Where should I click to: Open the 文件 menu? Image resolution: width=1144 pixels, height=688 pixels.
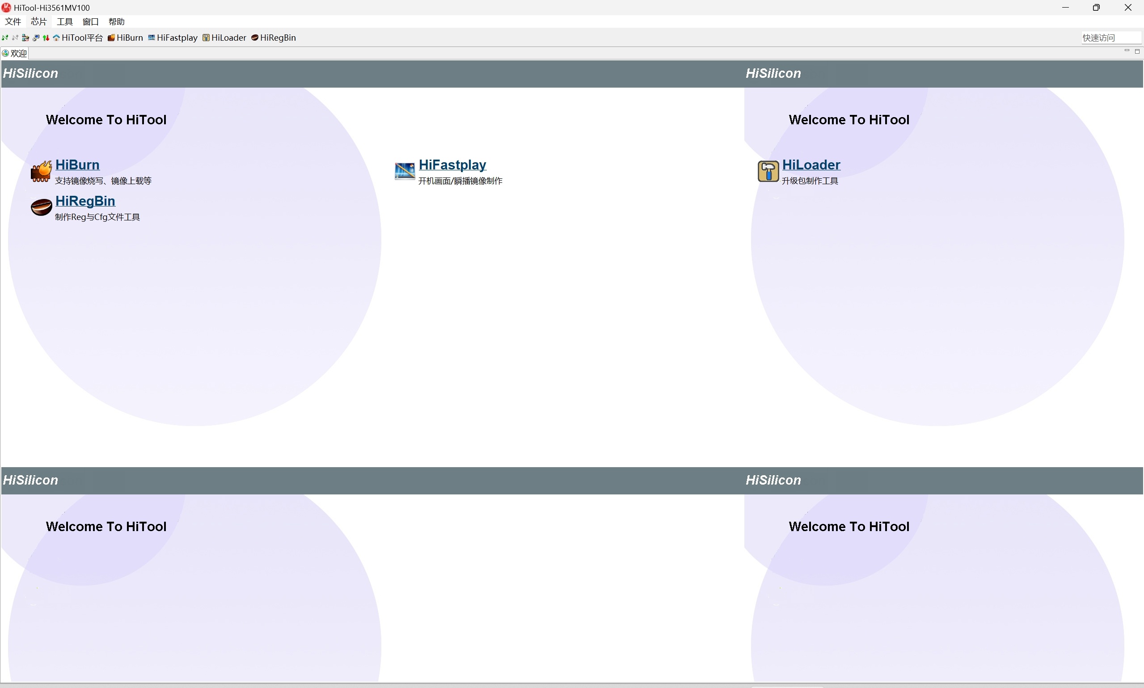(13, 22)
